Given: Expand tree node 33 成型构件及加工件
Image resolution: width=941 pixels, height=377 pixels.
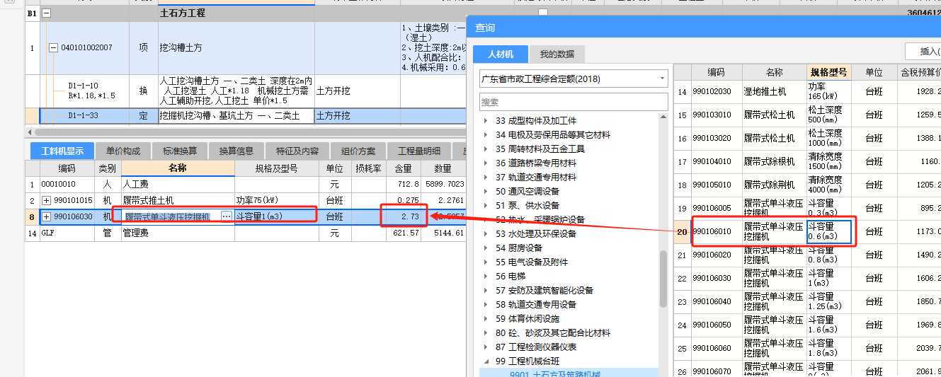Looking at the screenshot, I should [486, 120].
